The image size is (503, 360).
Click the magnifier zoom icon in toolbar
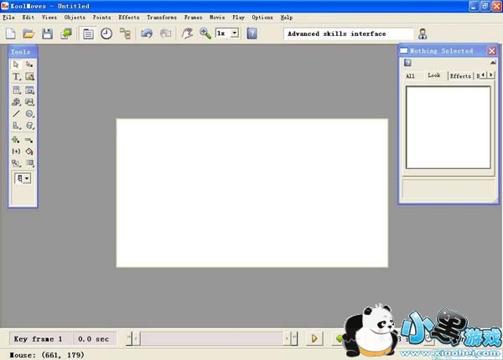[205, 33]
